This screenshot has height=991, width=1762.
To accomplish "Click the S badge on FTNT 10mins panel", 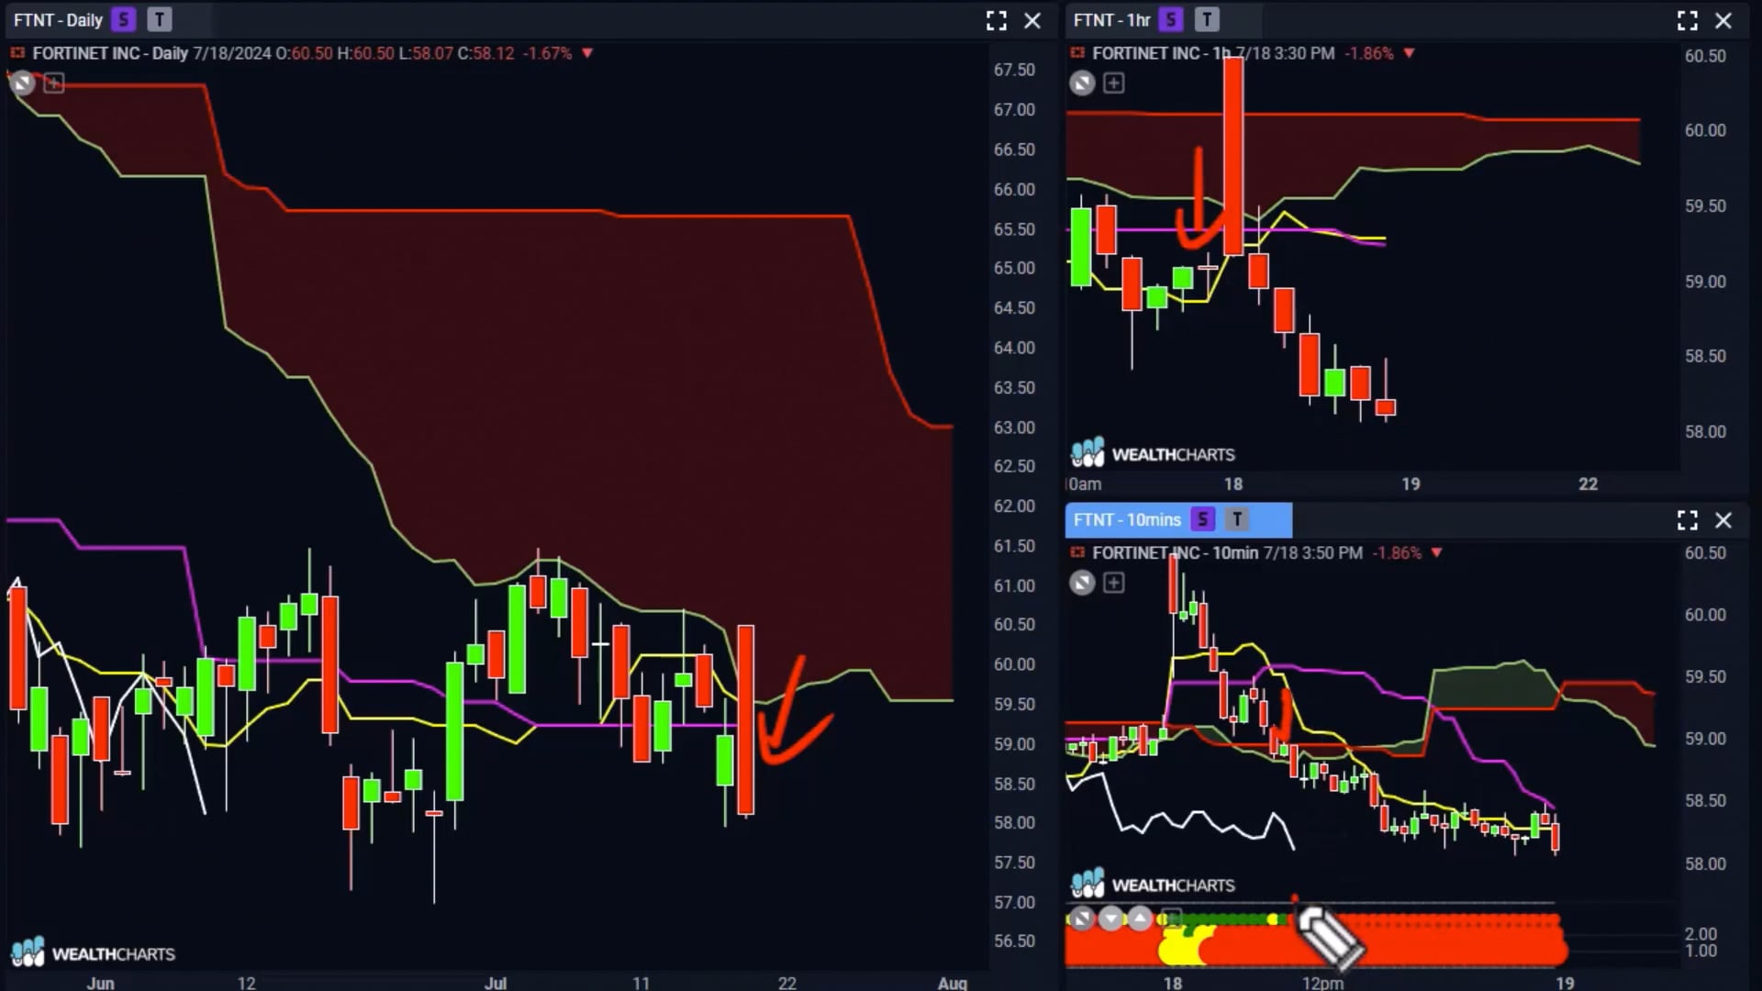I will click(x=1202, y=519).
